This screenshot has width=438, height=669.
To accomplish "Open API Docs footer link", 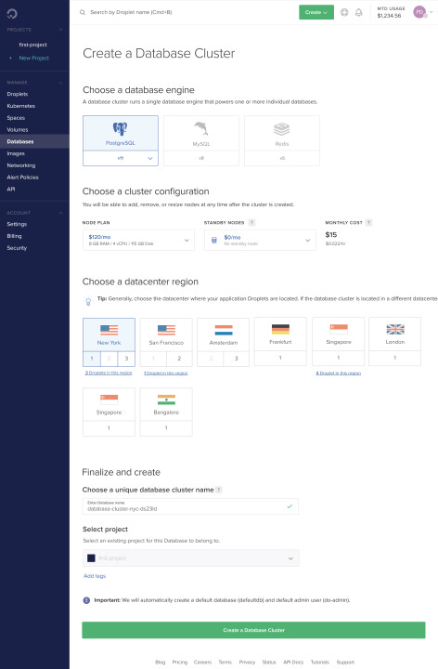I will [x=293, y=662].
